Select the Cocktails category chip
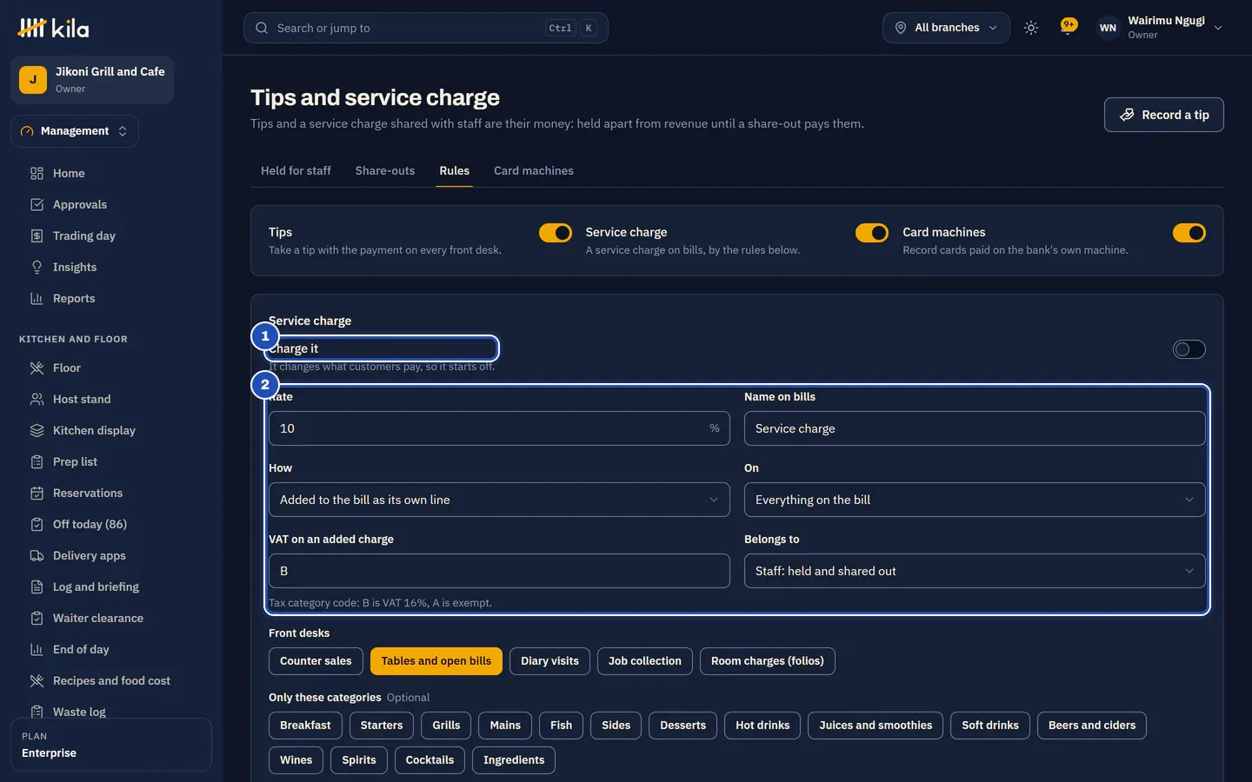1252x782 pixels. pos(430,760)
